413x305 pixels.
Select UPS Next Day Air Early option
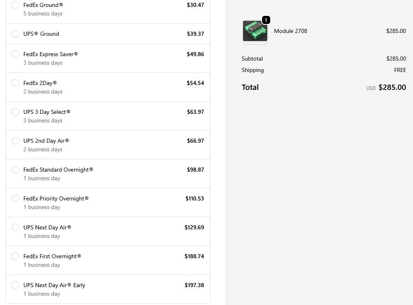coord(15,285)
